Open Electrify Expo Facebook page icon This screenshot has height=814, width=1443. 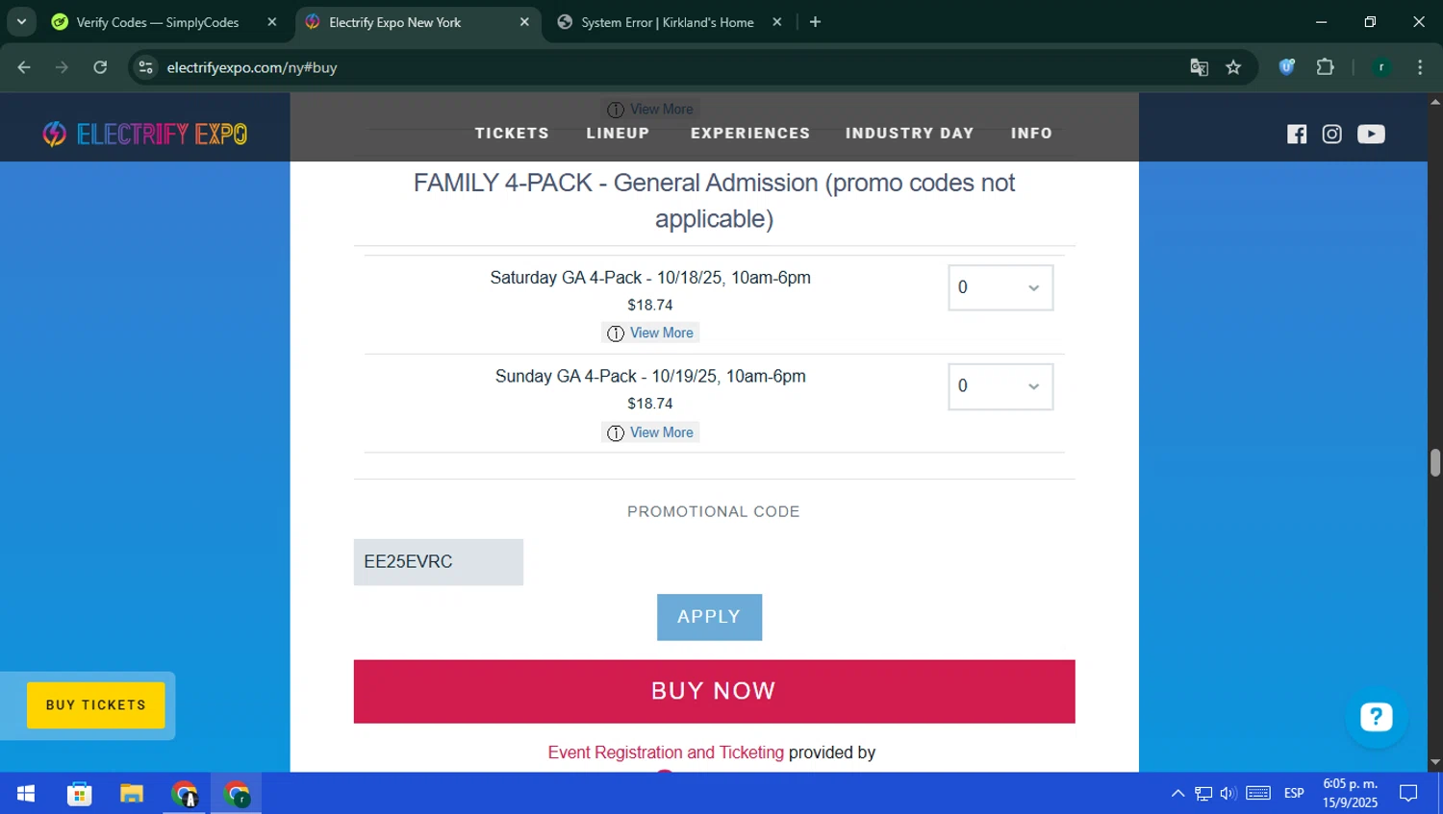pos(1297,135)
